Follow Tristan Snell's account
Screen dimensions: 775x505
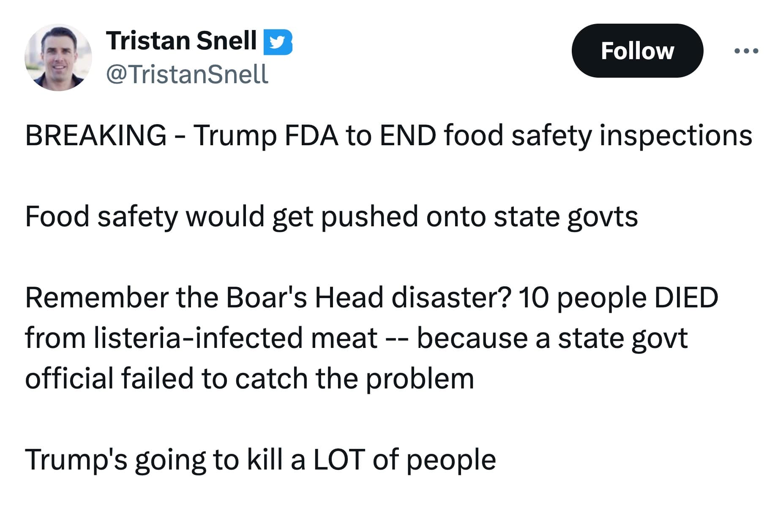coord(638,51)
